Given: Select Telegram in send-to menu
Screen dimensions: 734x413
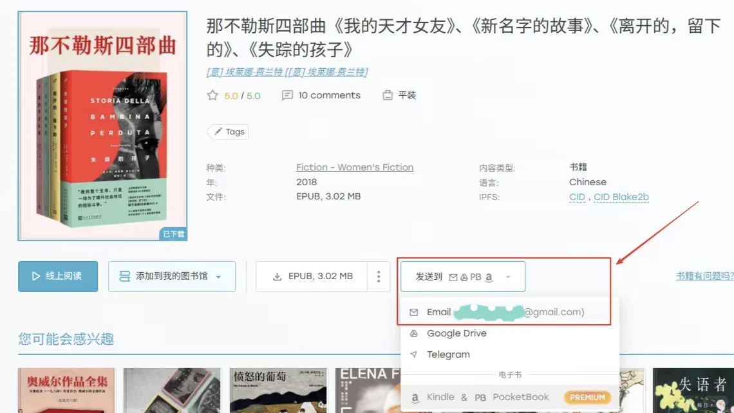Looking at the screenshot, I should click(x=510, y=354).
